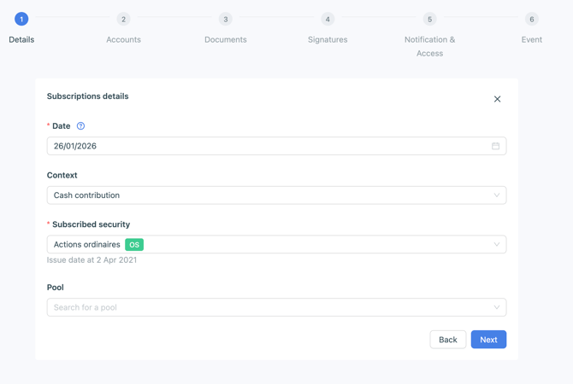Viewport: 573px width, 384px height.
Task: Open the Pool search dropdown
Action: (275, 307)
